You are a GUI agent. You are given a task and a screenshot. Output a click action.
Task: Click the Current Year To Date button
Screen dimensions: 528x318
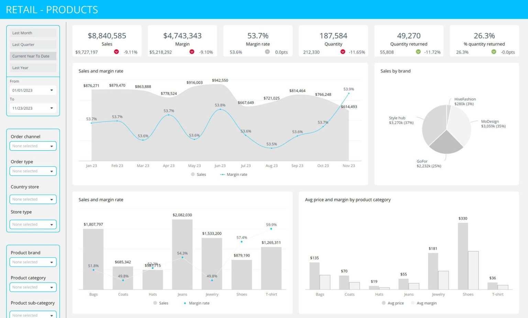coord(33,56)
